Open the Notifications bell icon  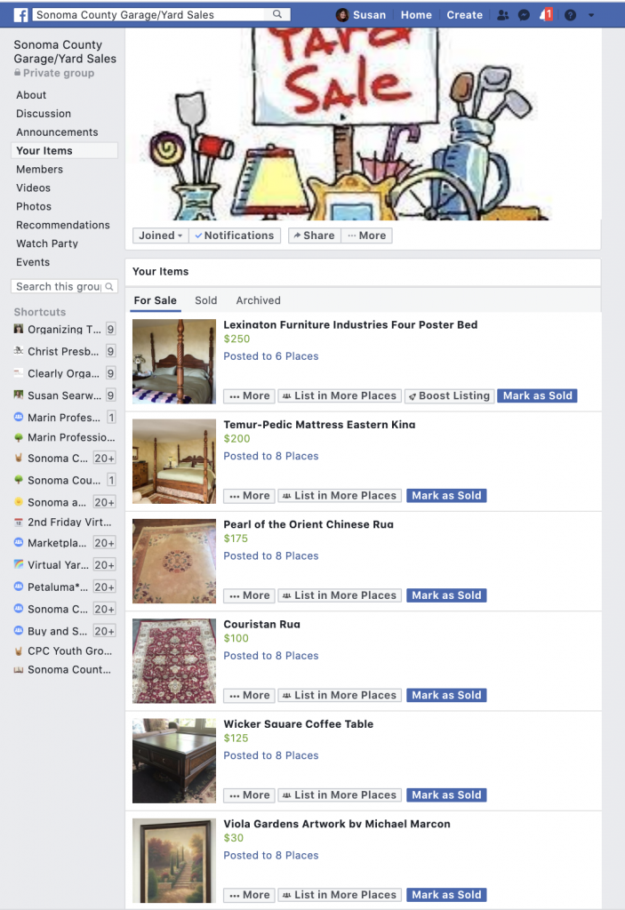(x=545, y=14)
